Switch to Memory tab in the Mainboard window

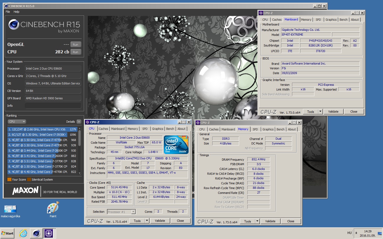306,20
